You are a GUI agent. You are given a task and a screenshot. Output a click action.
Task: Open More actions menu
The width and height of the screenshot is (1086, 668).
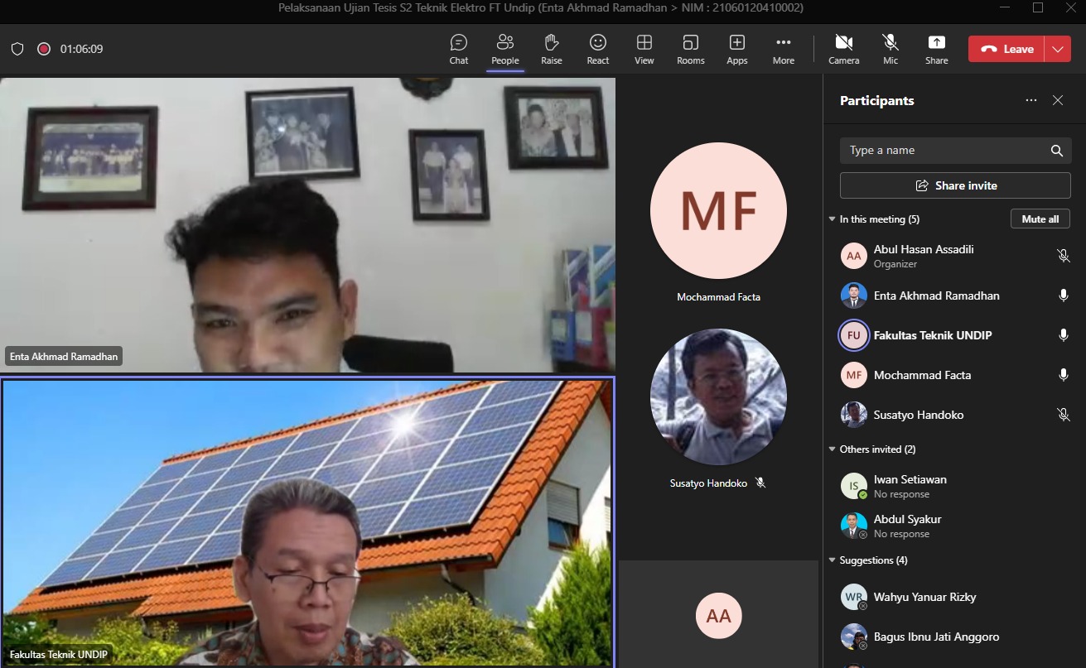coord(783,49)
